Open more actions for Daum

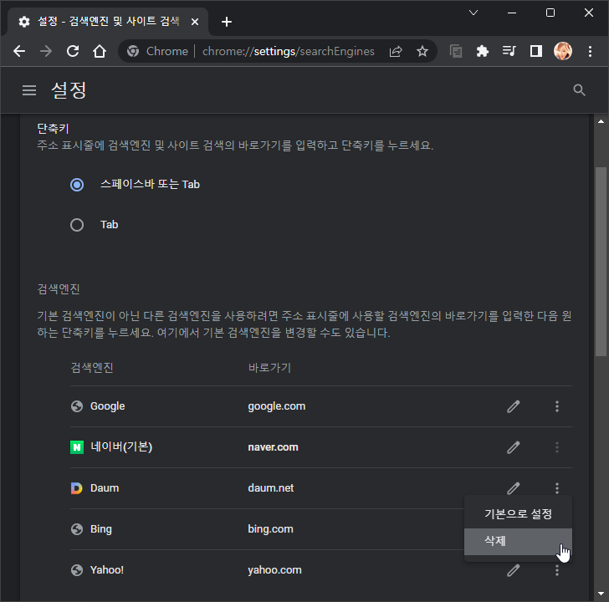(557, 488)
